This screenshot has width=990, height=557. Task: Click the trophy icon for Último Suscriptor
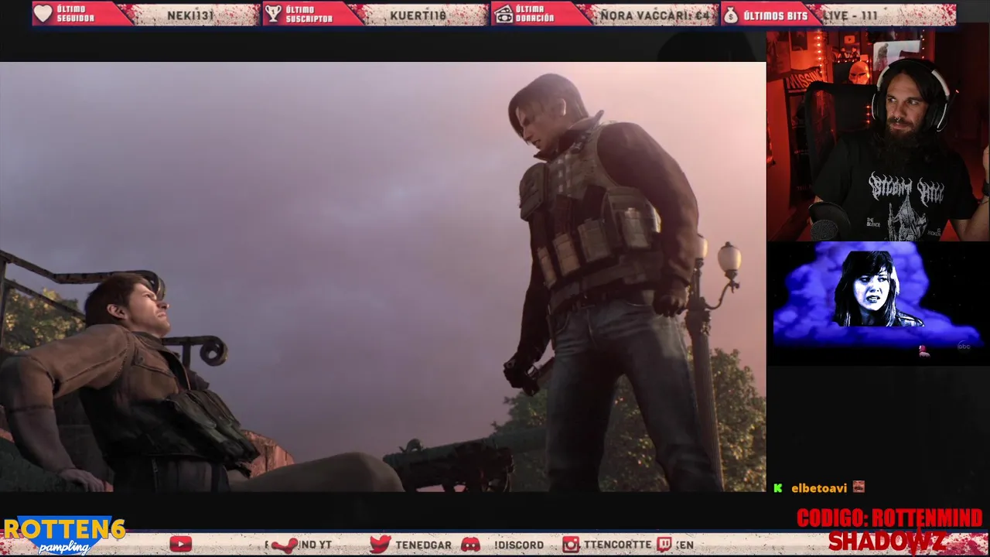click(273, 14)
